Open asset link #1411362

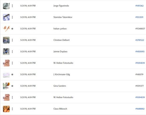(139, 6)
